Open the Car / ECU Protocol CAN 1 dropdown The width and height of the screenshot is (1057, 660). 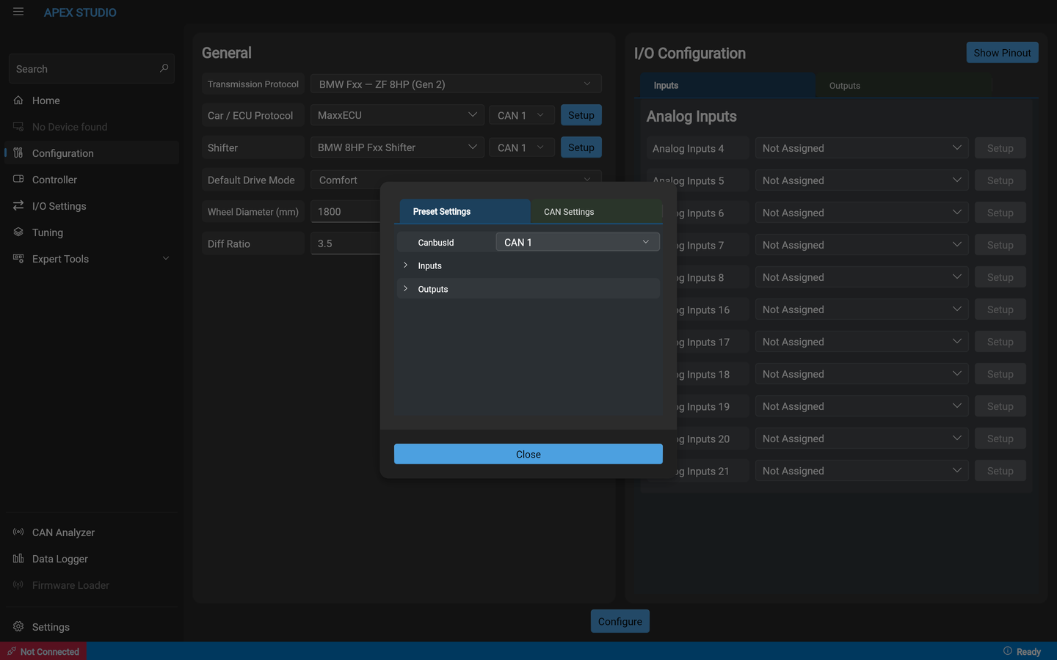(522, 115)
